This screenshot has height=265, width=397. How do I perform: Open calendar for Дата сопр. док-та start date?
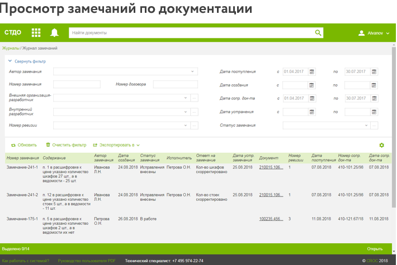click(312, 98)
